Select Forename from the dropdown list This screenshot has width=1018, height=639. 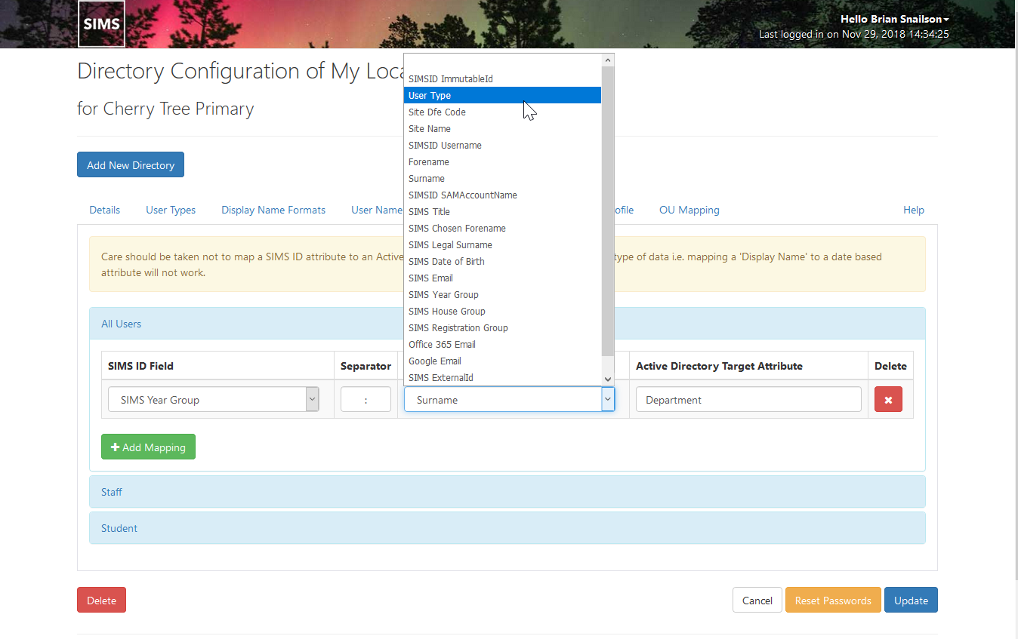point(502,161)
